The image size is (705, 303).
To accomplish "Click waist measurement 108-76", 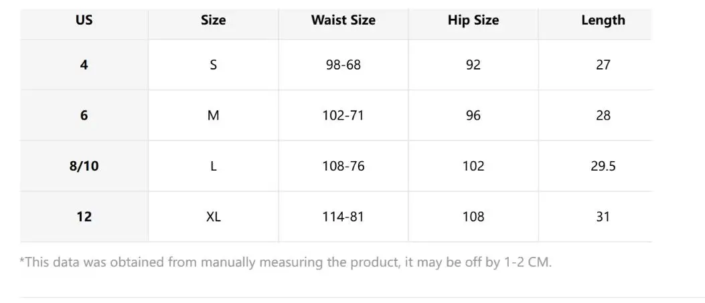I will (343, 166).
